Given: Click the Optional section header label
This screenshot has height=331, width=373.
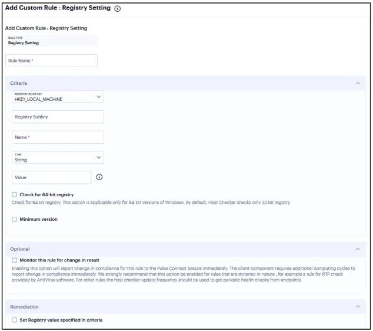Looking at the screenshot, I should (x=20, y=249).
